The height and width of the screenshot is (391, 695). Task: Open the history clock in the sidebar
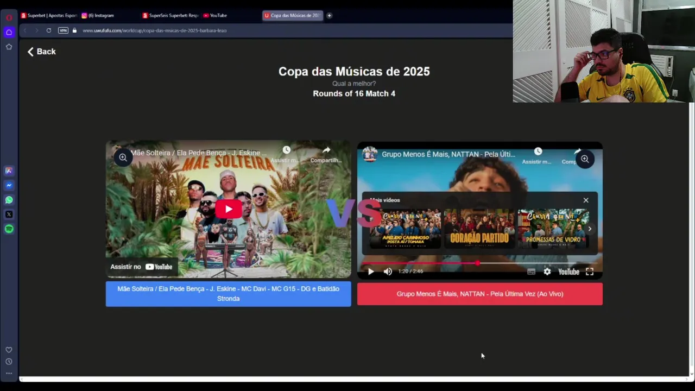(9, 362)
